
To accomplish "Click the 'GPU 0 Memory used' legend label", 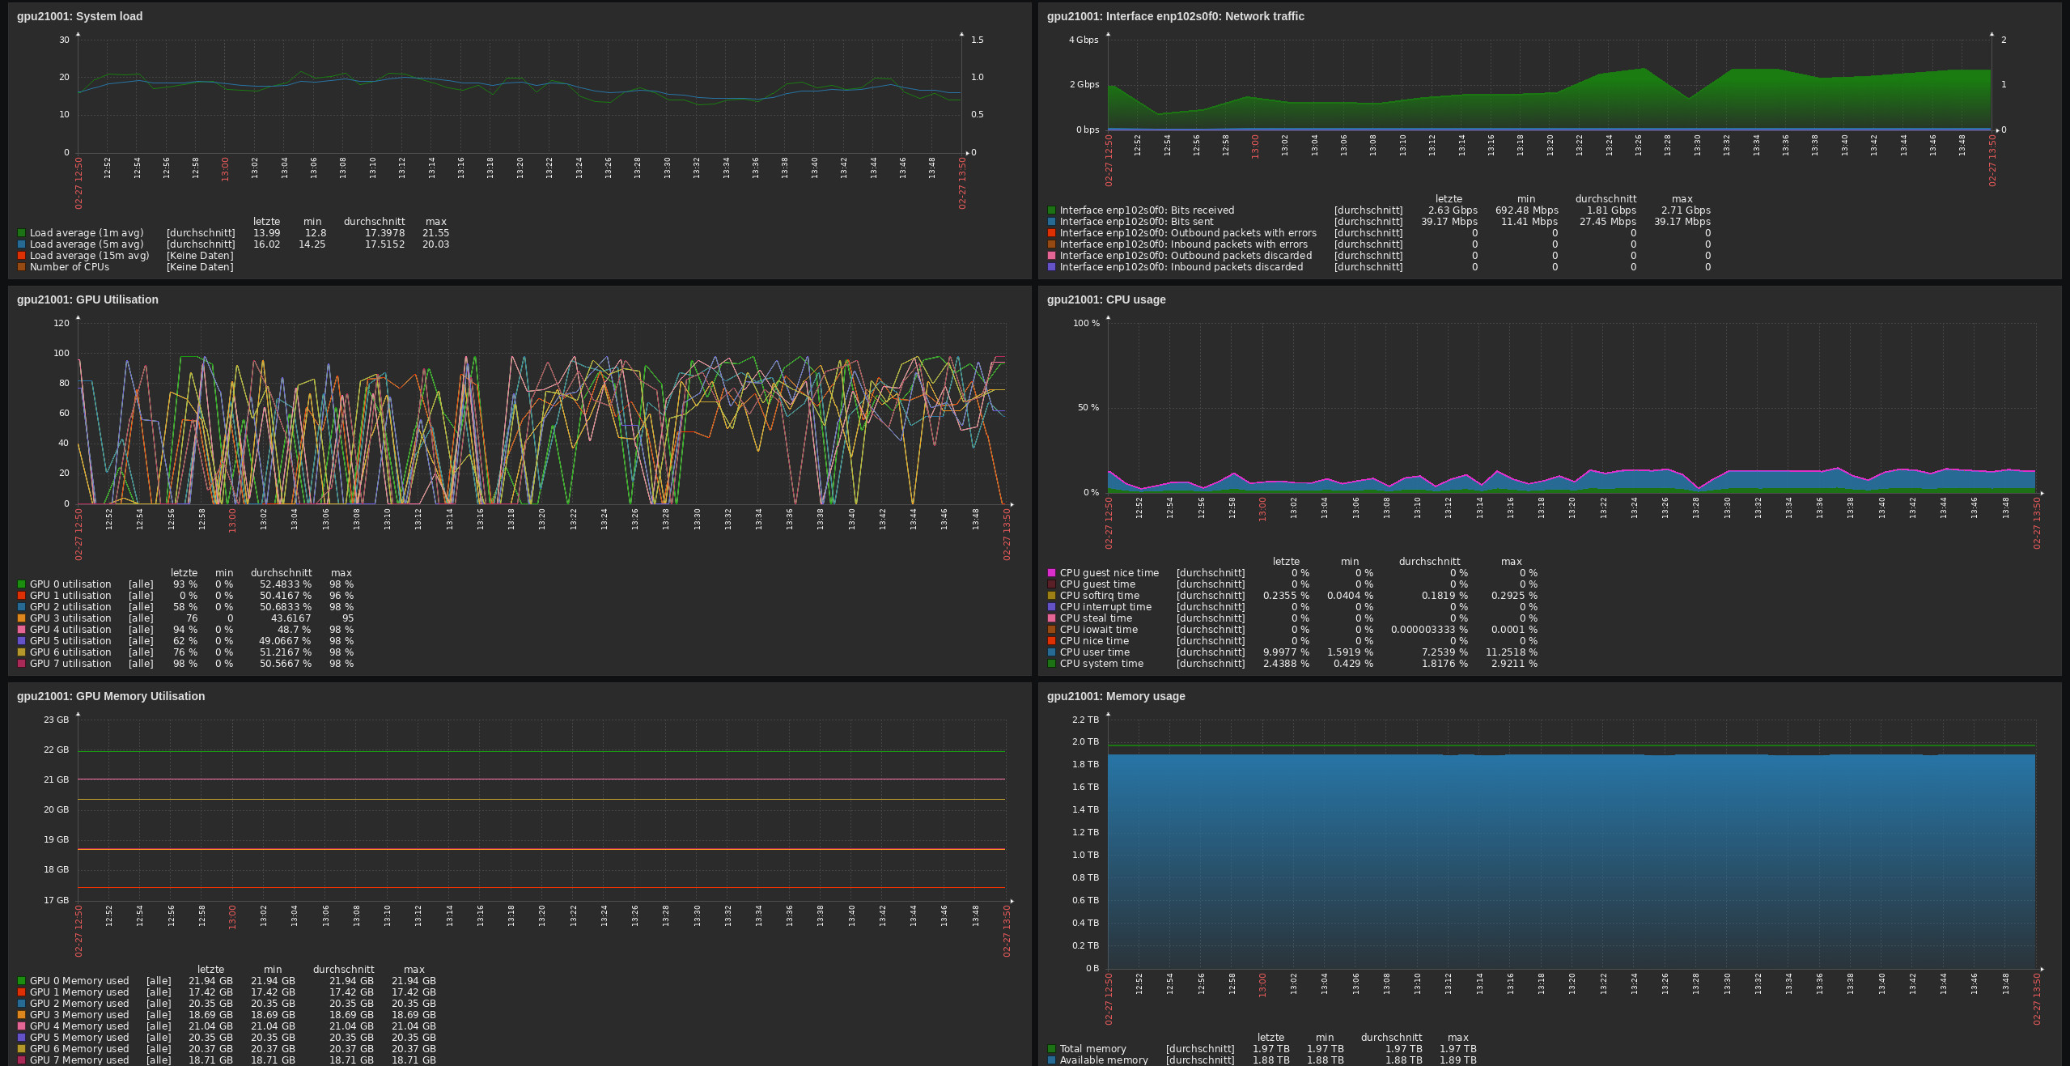I will [79, 981].
